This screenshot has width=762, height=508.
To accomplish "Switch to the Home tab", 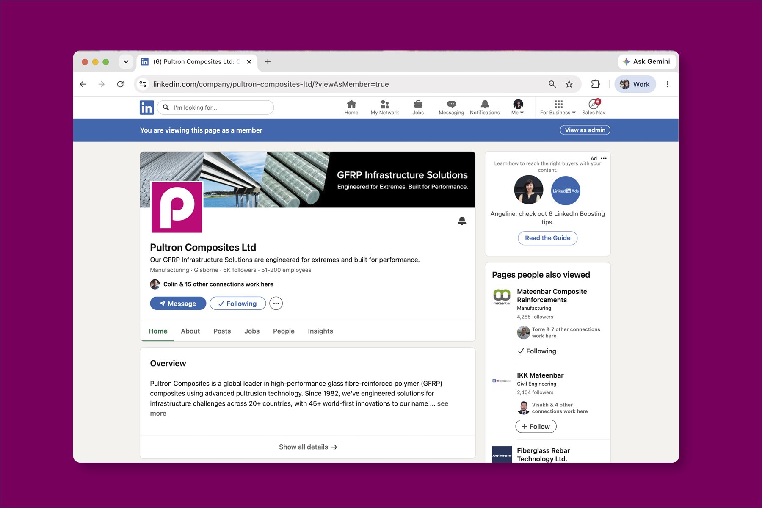I will click(157, 331).
